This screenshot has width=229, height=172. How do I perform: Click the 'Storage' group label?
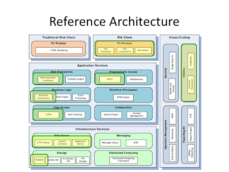(x=62, y=153)
